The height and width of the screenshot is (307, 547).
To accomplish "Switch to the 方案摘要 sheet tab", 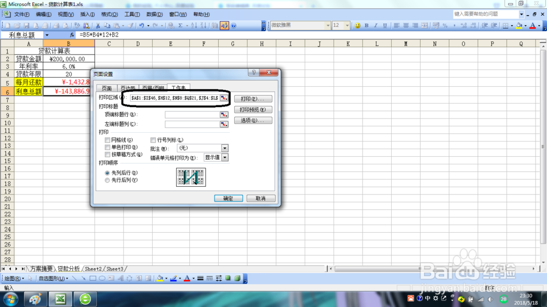I will (41, 269).
